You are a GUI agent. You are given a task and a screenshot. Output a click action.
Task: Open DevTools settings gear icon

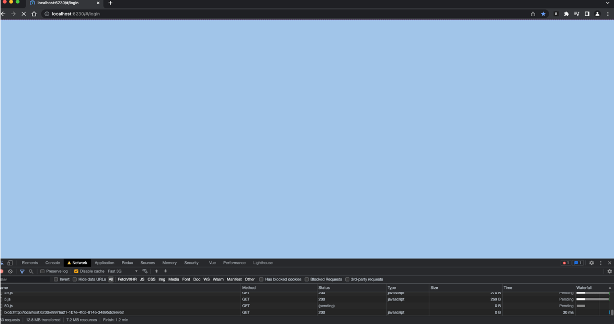click(x=592, y=263)
